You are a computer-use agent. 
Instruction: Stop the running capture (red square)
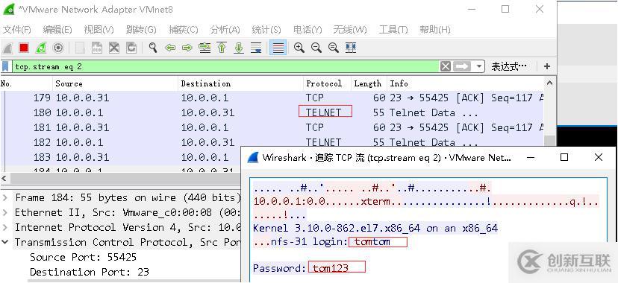point(24,48)
